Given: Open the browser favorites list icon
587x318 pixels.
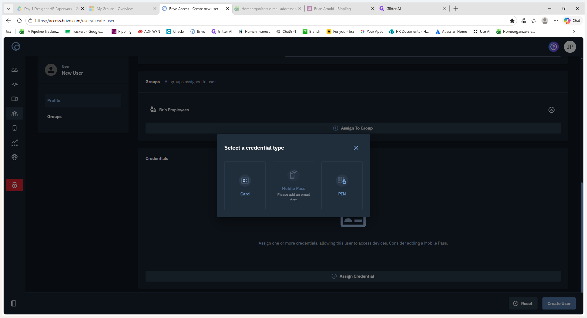Looking at the screenshot, I should [x=534, y=21].
